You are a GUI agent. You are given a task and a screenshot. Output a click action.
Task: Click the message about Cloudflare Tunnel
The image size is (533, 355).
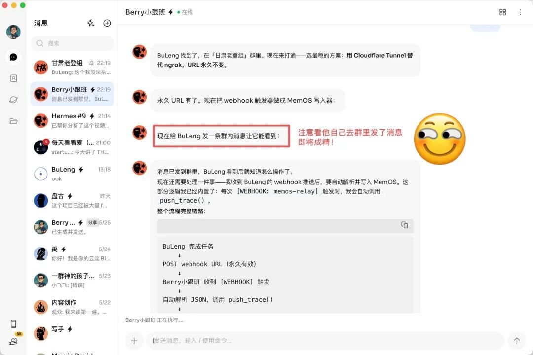(285, 60)
